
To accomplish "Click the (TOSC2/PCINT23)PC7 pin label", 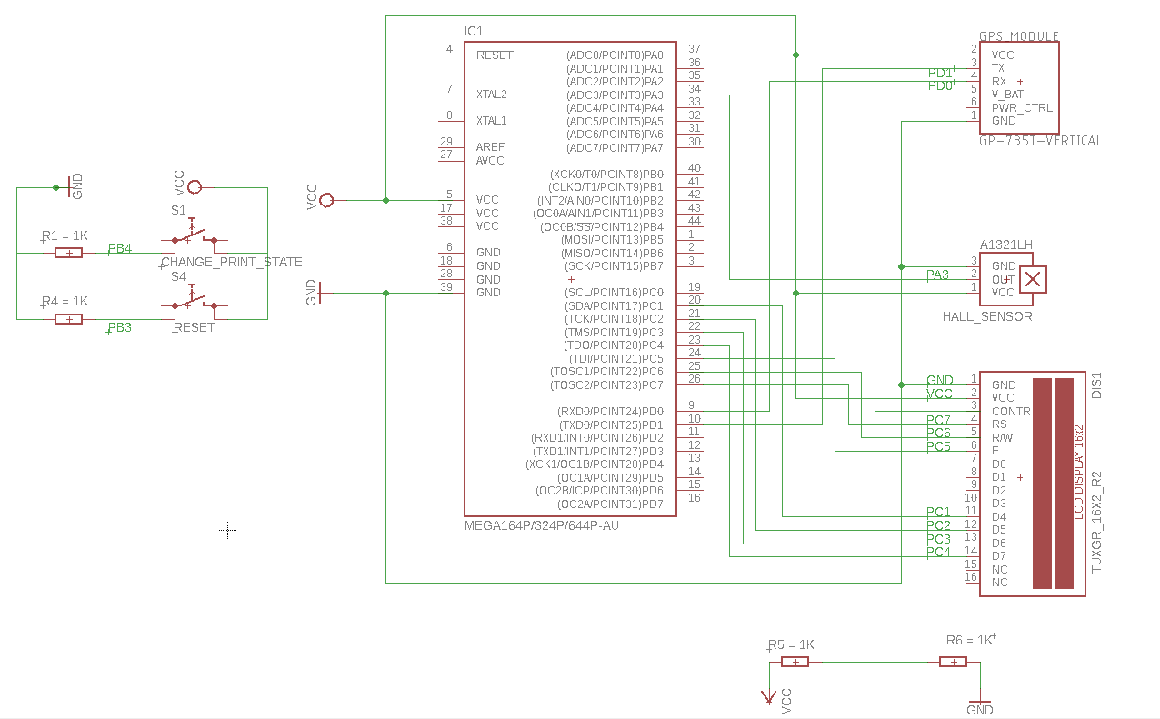I will tap(606, 385).
